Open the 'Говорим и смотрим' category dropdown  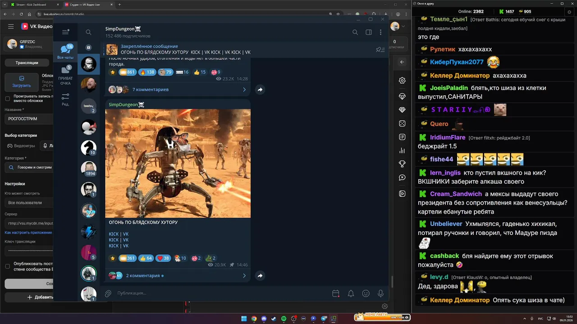tap(29, 167)
